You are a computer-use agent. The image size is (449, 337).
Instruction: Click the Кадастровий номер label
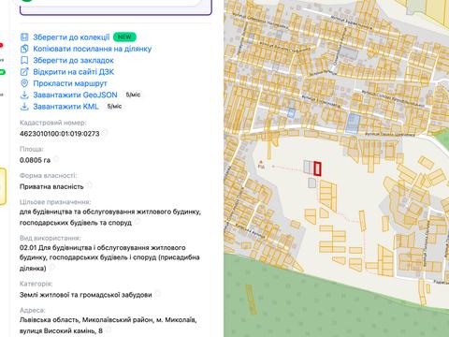53,123
